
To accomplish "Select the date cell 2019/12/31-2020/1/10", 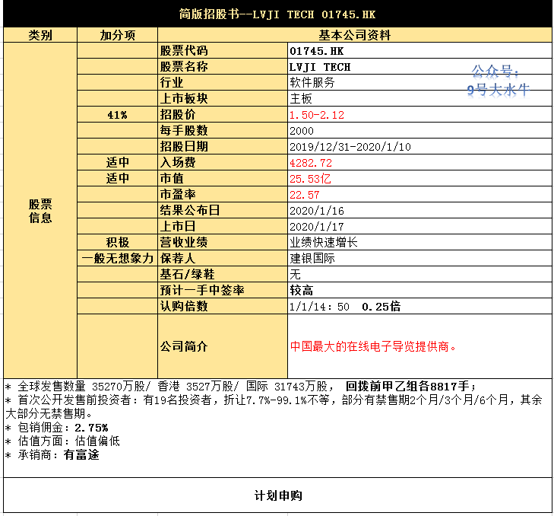I will (x=419, y=147).
